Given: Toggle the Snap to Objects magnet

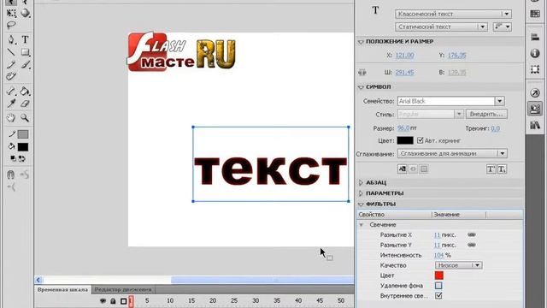Looking at the screenshot, I should coord(11,175).
